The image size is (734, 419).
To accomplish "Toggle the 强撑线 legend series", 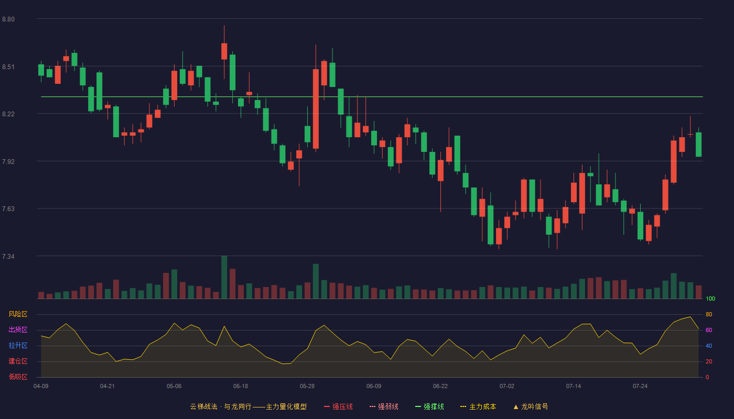I will click(429, 406).
